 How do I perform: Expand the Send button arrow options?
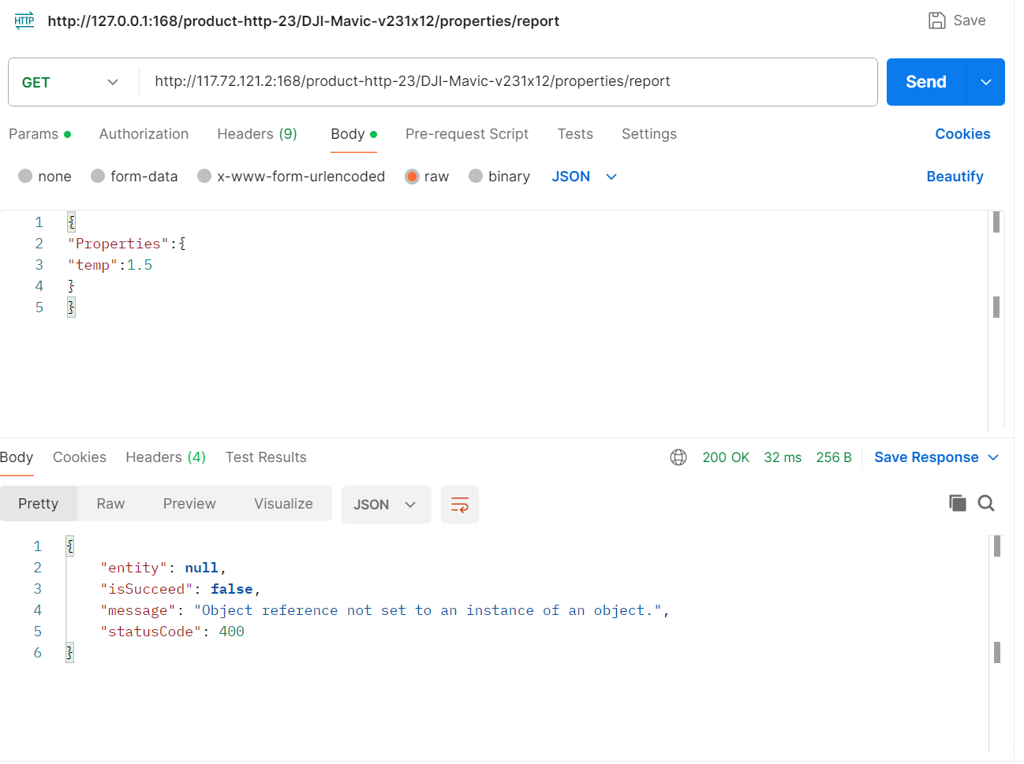point(985,82)
